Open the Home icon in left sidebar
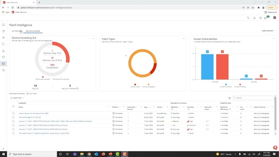Viewport: 279px width, 157px height. tap(3, 24)
